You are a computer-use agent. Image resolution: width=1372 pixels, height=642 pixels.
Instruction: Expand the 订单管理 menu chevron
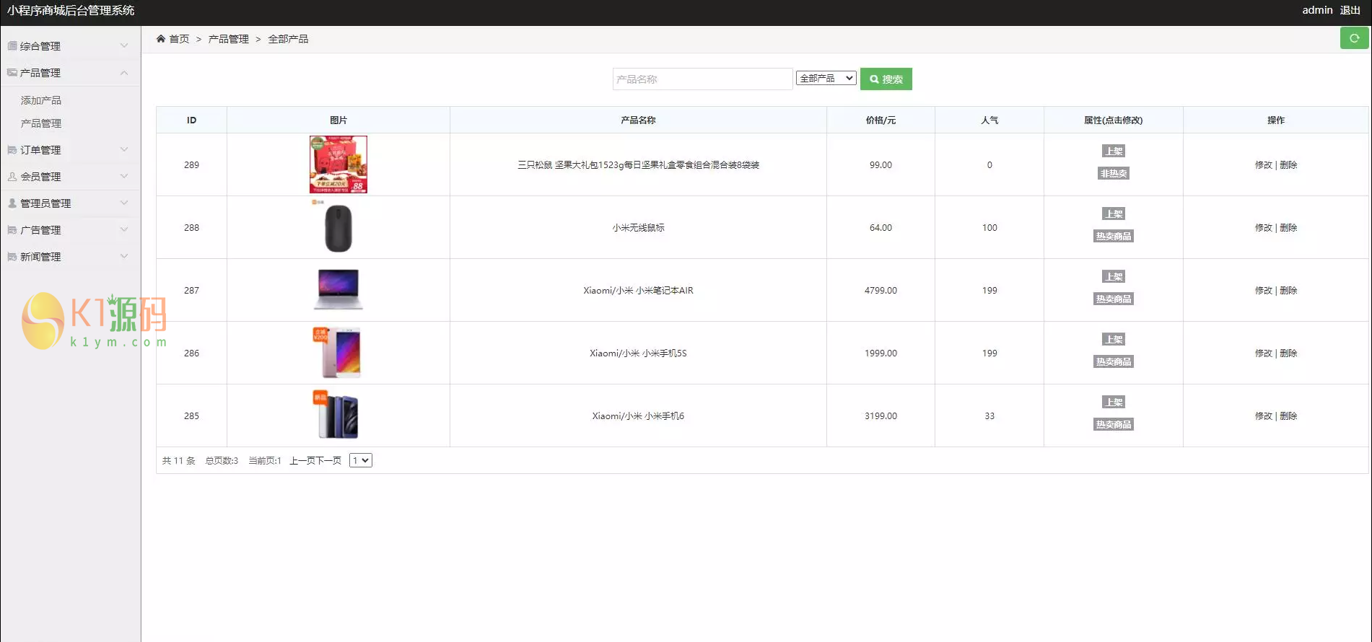click(x=124, y=149)
